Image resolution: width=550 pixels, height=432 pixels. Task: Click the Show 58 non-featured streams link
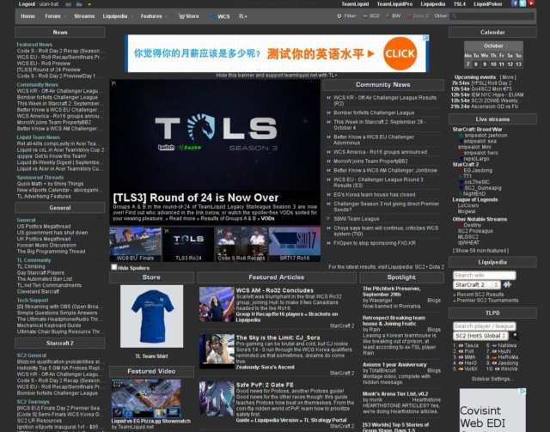(480, 251)
